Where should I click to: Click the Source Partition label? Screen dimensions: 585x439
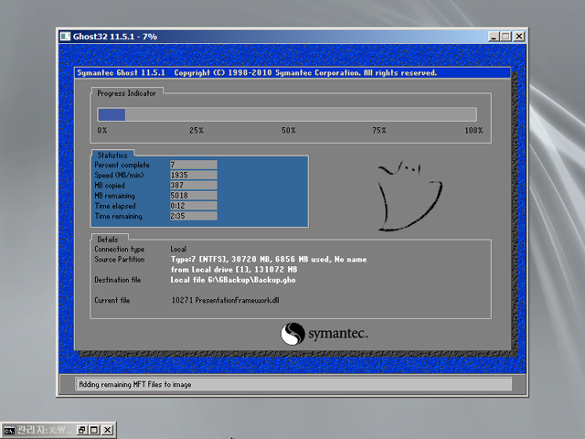coord(120,260)
